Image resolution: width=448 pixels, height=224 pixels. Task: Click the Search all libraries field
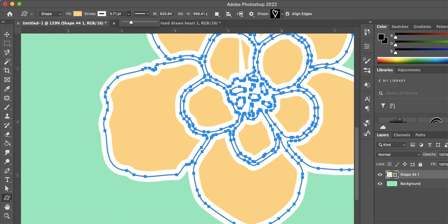[x=412, y=93]
